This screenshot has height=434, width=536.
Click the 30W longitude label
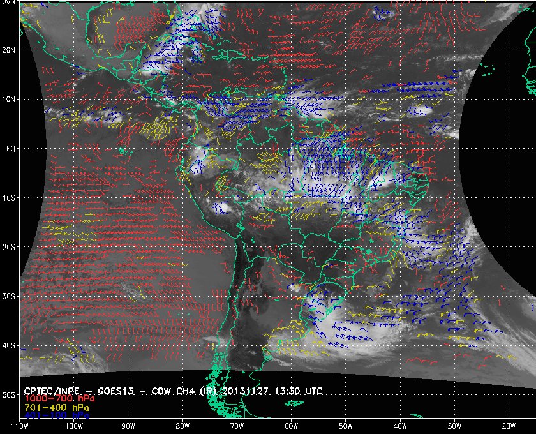454,426
